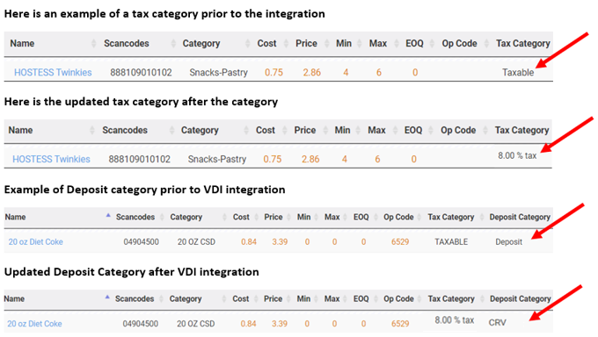The image size is (598, 337).
Task: Click Deposit Category header in third table
Action: [x=520, y=217]
